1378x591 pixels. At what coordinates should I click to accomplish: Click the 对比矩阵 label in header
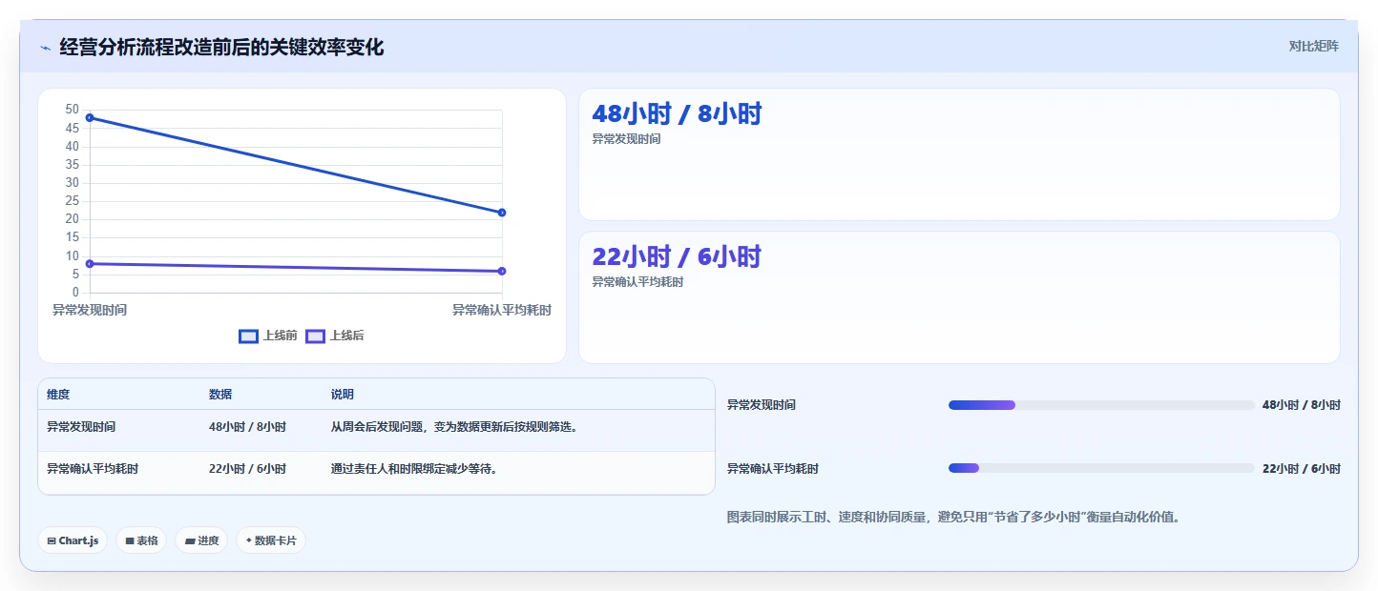[1313, 46]
